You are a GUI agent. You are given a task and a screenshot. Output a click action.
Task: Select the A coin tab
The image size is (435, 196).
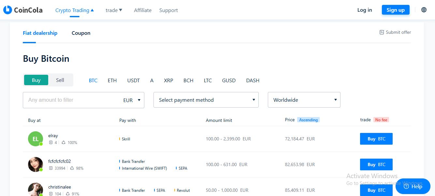[x=152, y=80]
